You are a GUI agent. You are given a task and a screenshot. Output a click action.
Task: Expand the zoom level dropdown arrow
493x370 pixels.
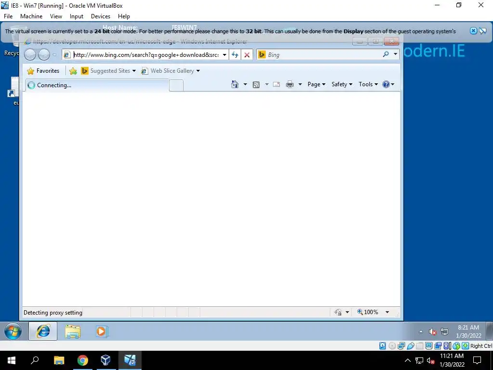(388, 312)
